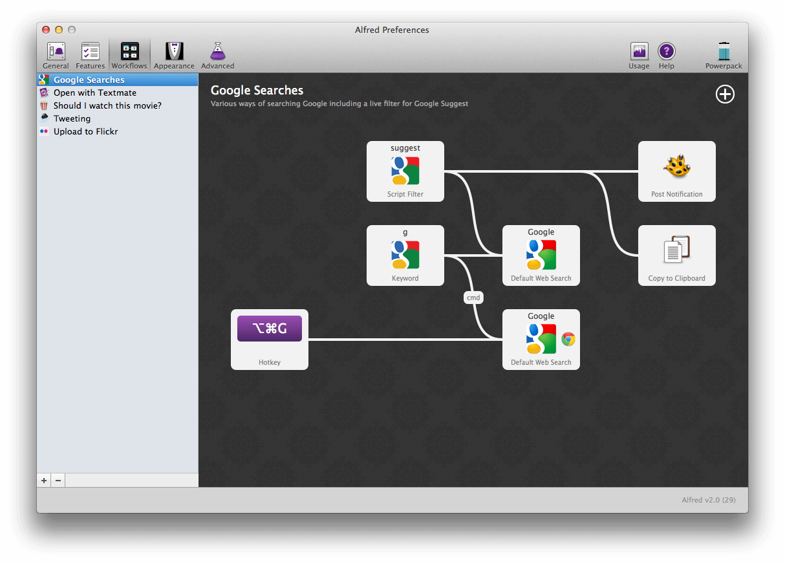Viewport: 785px width, 564px height.
Task: Click the 'cmd' modifier badge on the connection
Action: pos(473,297)
